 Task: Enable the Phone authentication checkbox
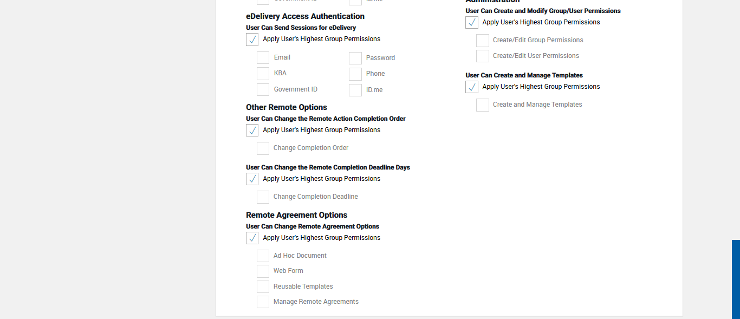[x=355, y=74]
